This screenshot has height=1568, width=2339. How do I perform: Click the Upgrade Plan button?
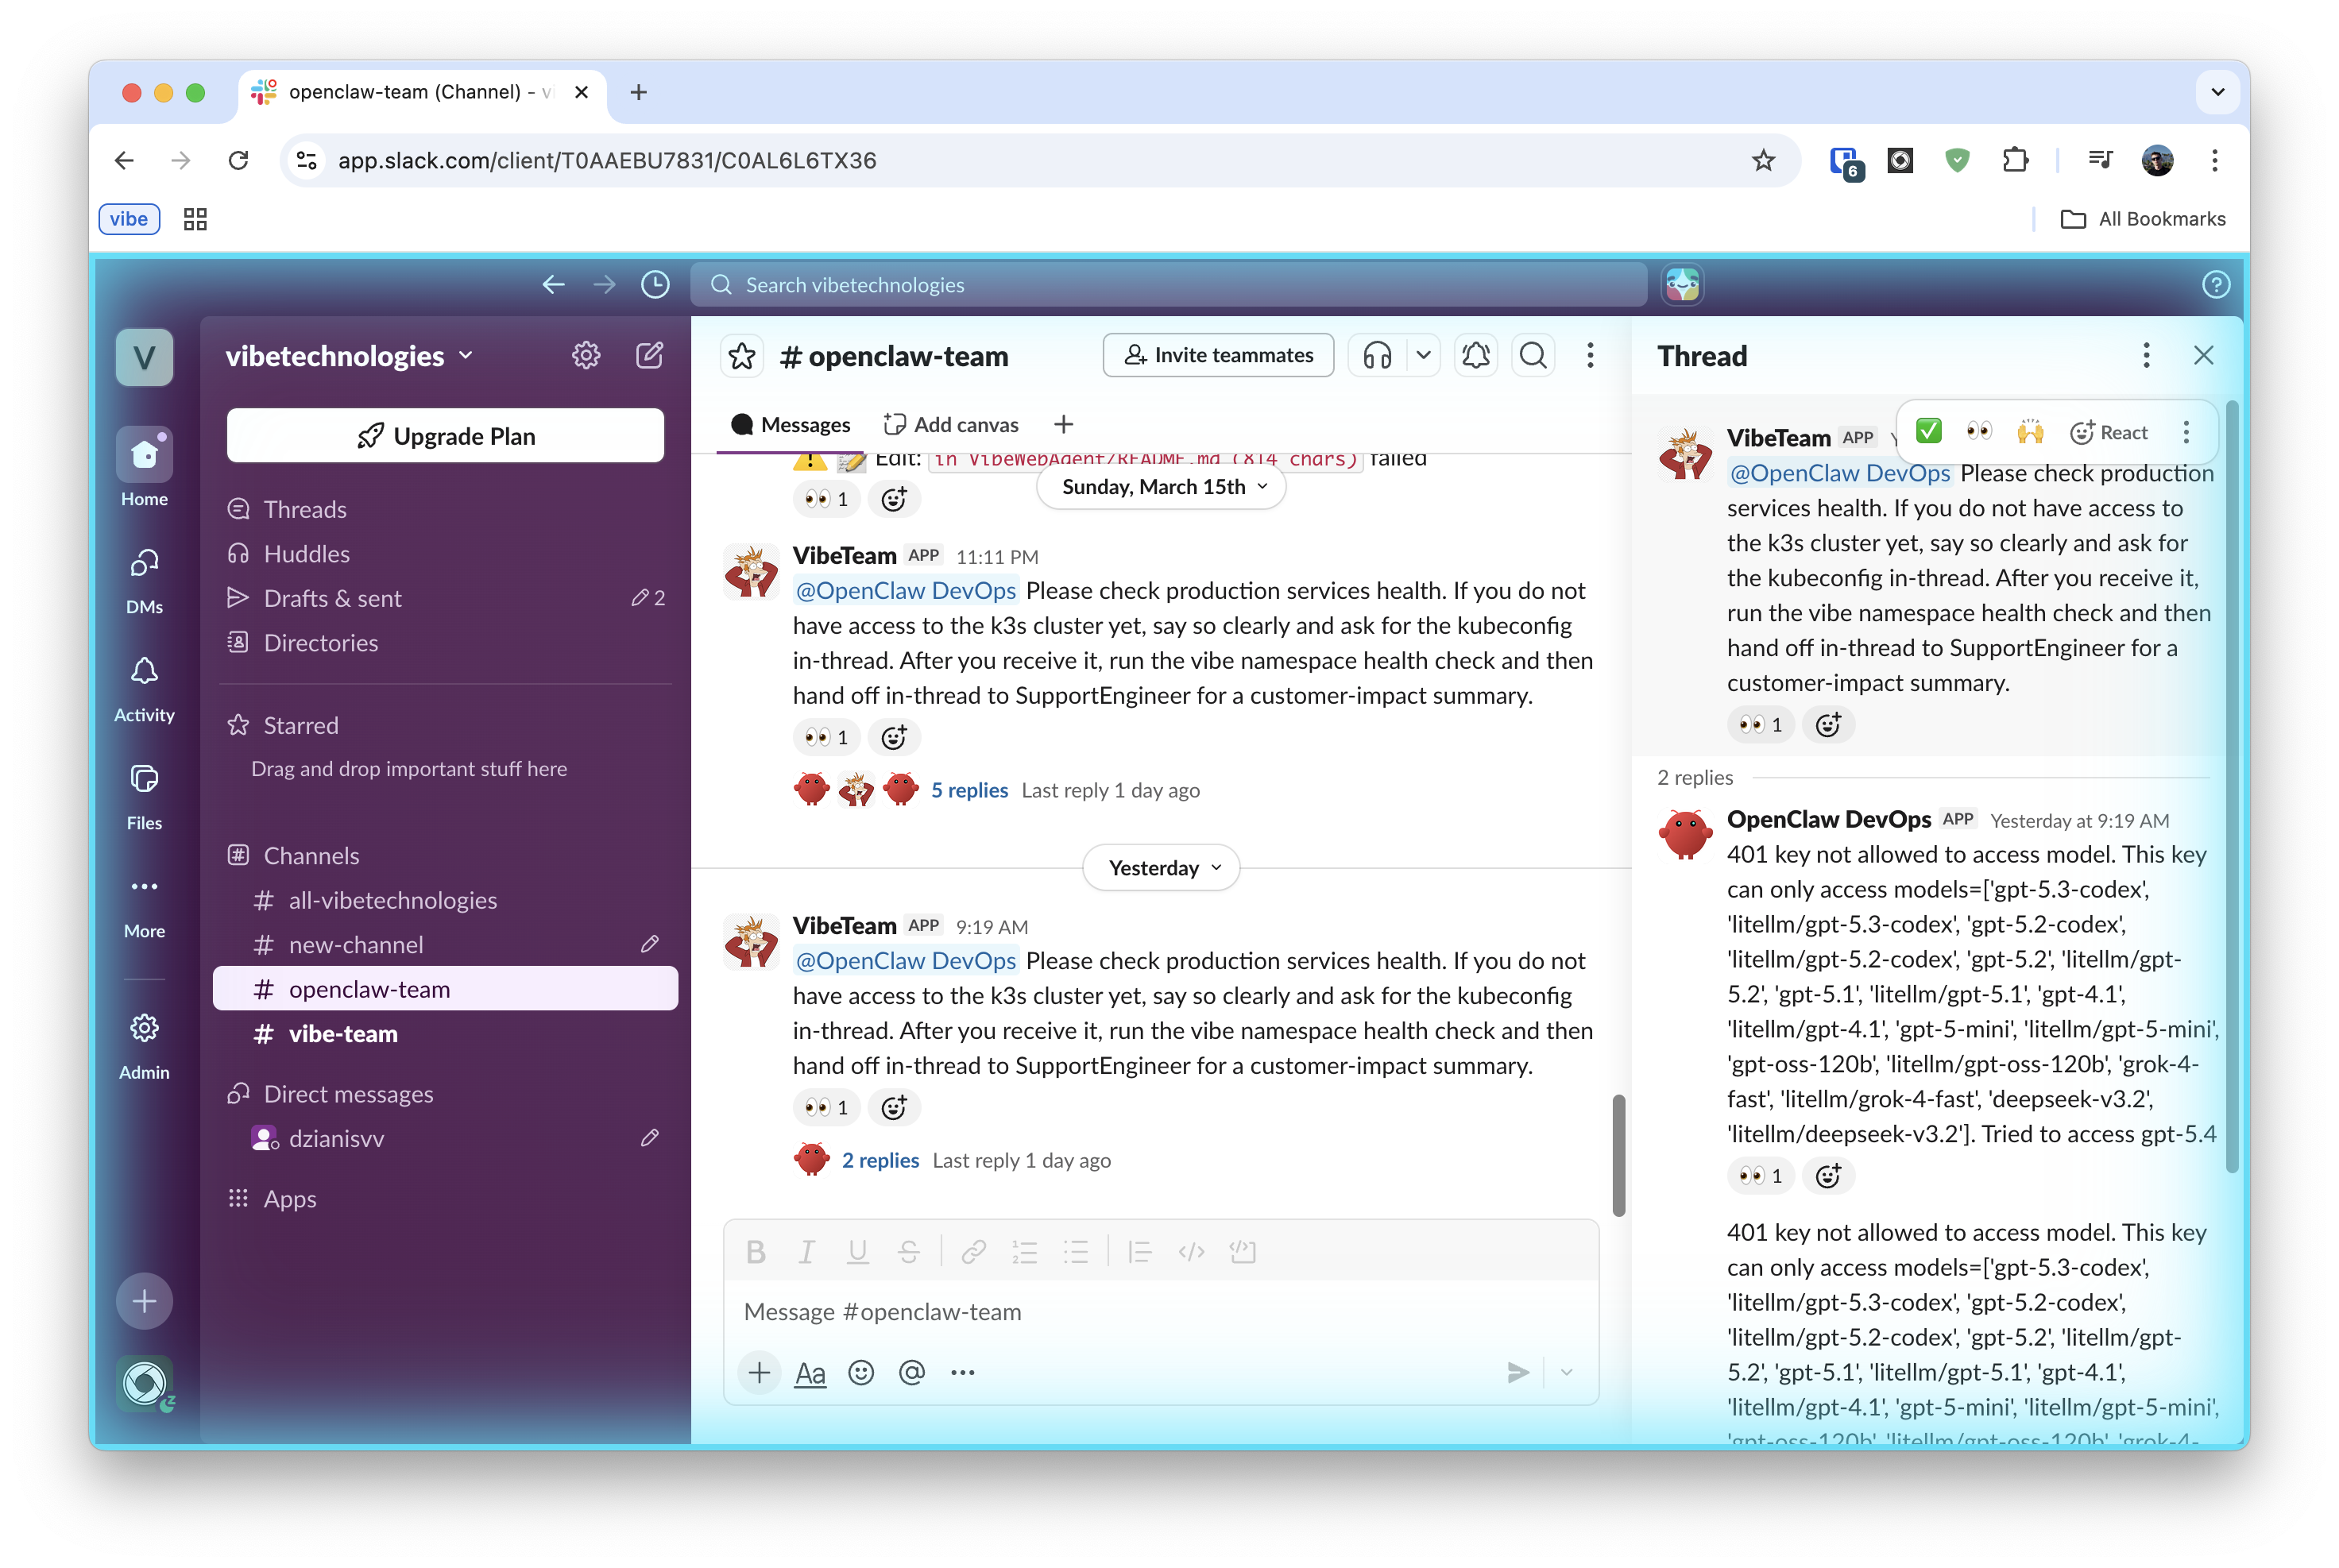[x=445, y=436]
